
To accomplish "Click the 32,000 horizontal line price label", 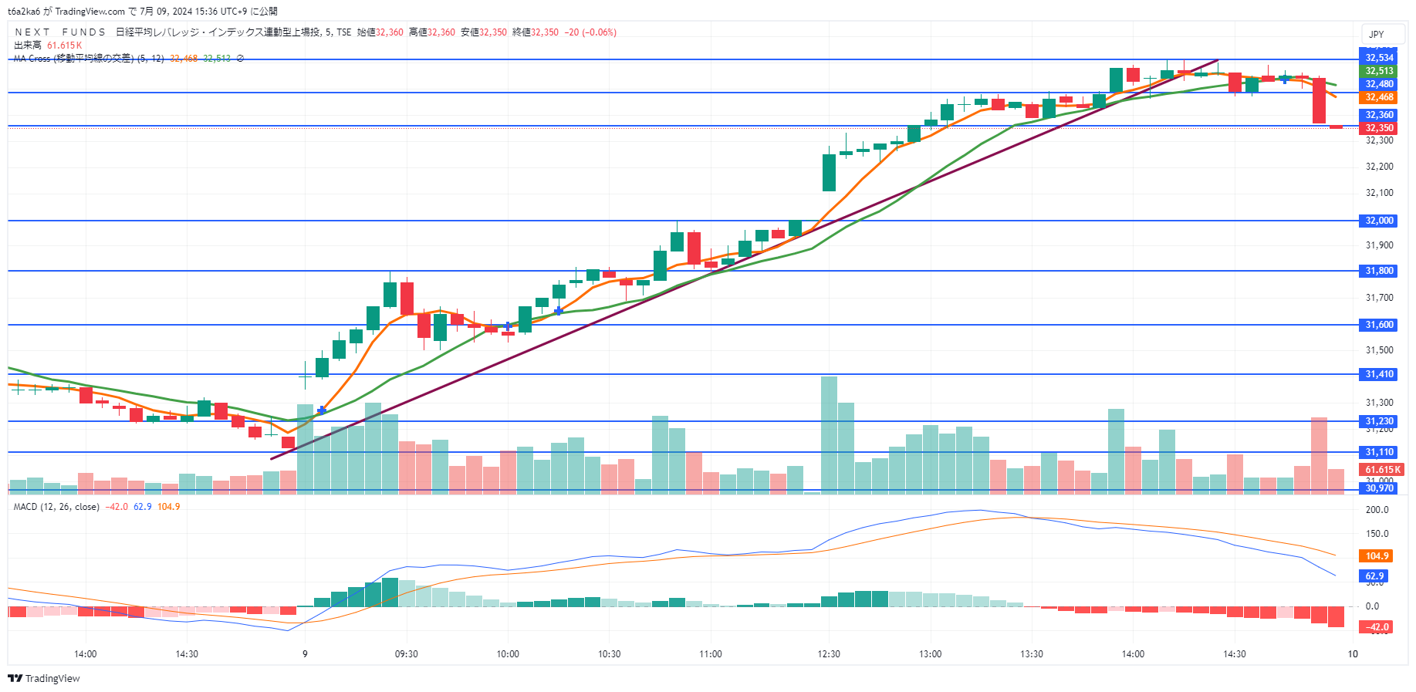I will pyautogui.click(x=1379, y=221).
